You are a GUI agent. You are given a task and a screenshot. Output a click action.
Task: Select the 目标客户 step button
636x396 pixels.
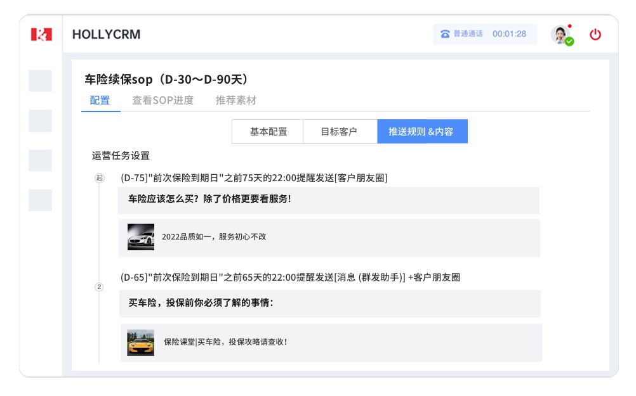(x=339, y=131)
